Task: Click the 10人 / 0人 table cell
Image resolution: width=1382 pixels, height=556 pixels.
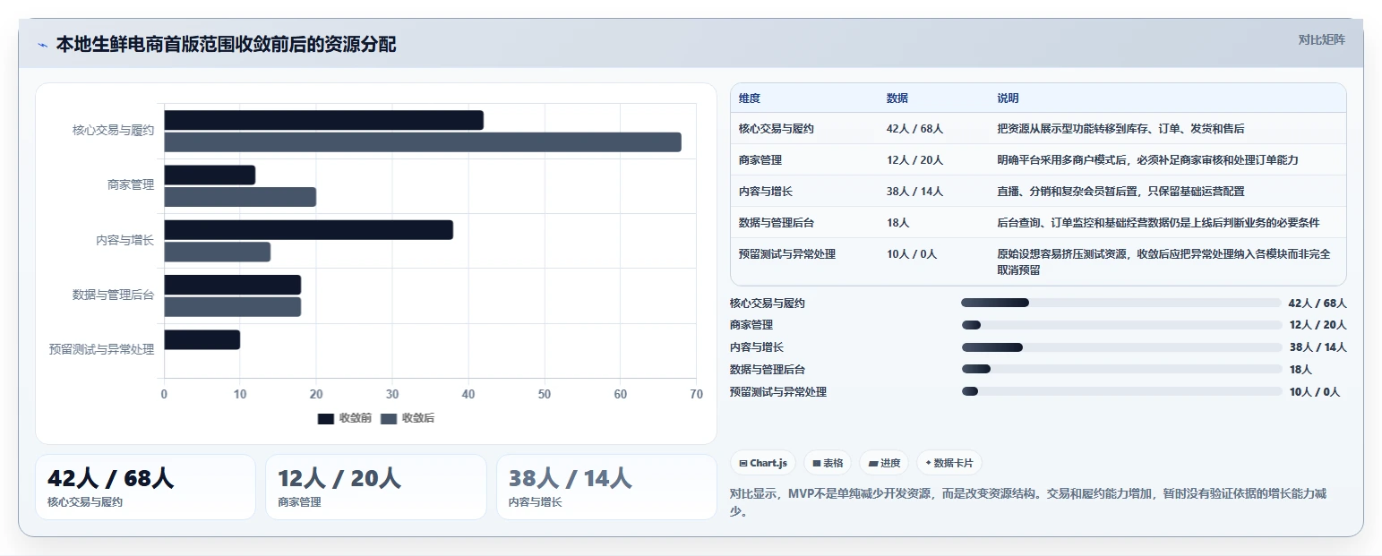Action: [x=912, y=254]
